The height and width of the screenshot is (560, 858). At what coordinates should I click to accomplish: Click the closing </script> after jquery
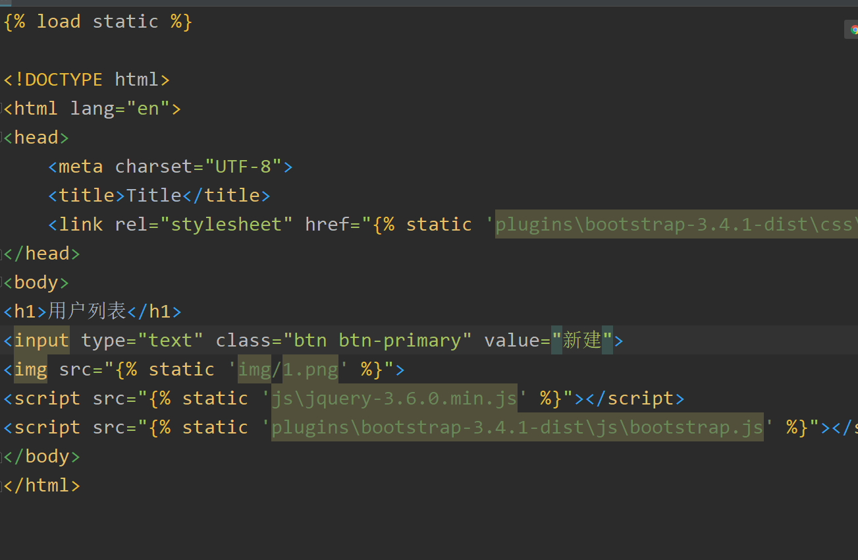click(x=635, y=399)
